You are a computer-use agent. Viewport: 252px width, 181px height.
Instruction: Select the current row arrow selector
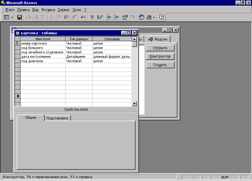[x=18, y=96]
